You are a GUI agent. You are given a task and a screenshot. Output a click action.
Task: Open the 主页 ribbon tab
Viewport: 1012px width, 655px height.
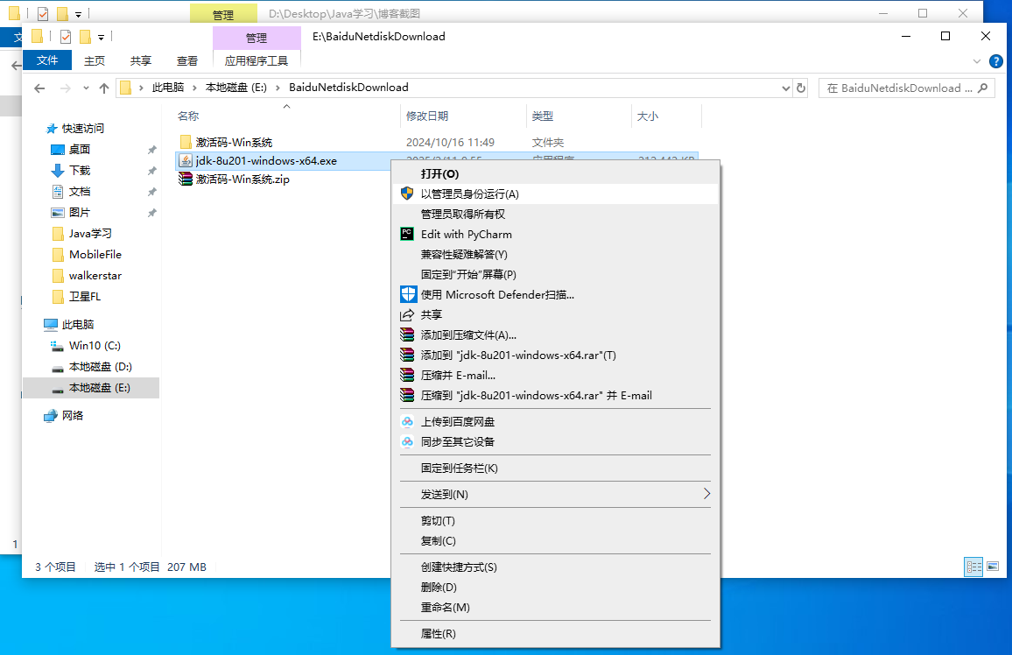tap(95, 60)
